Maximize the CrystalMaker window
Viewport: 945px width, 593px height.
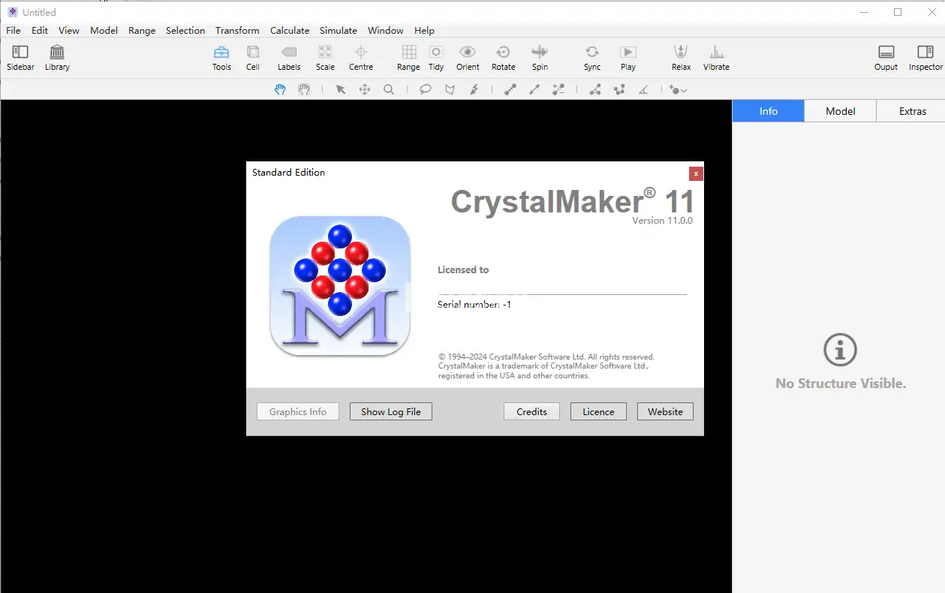click(898, 12)
